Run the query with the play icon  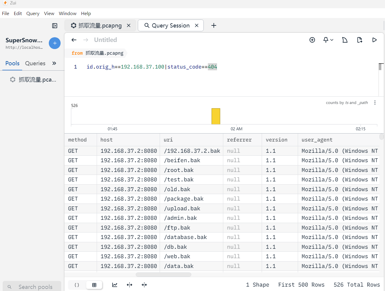coord(374,40)
